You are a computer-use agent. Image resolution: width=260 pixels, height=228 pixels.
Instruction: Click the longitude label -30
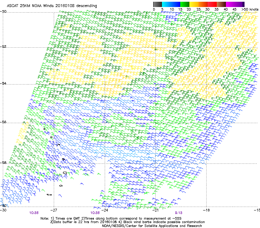click(x=3, y=210)
